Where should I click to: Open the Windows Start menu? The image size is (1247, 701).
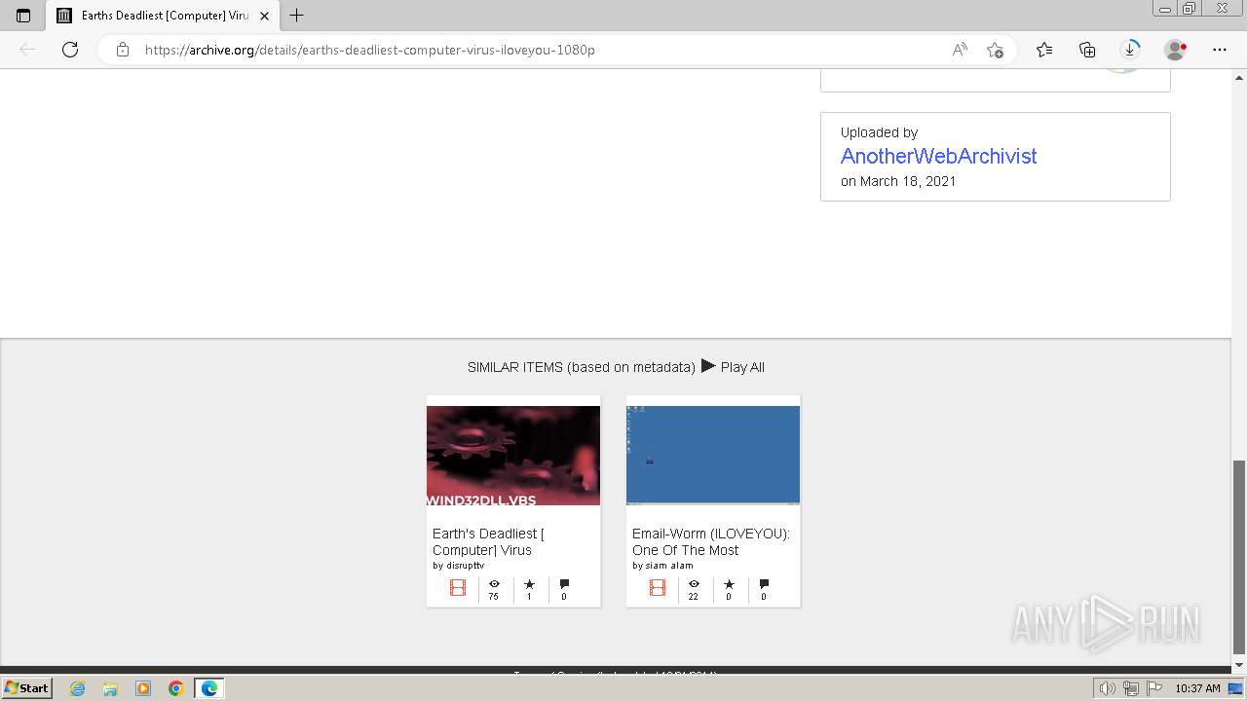[27, 688]
